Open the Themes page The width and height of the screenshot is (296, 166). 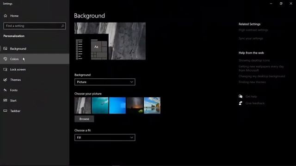[35, 80]
